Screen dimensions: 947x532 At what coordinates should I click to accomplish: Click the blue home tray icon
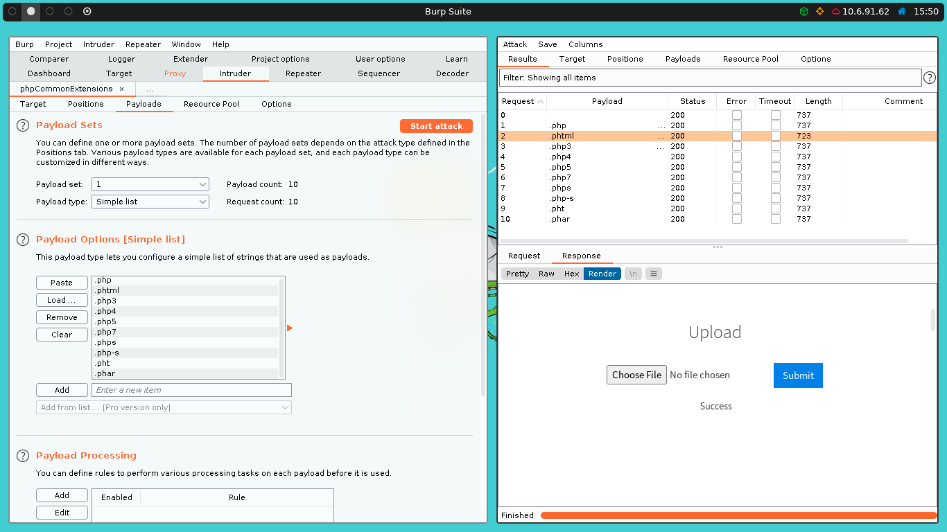click(x=902, y=12)
